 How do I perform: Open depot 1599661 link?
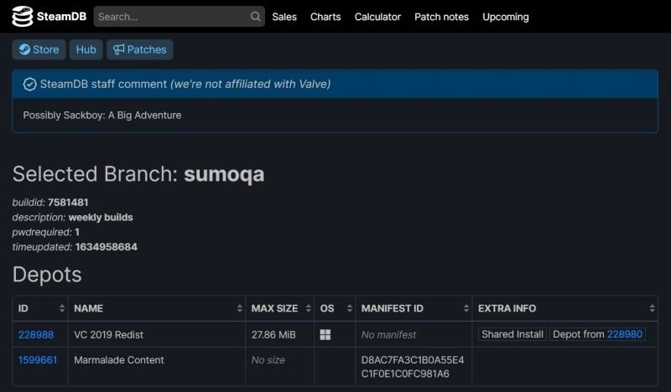[x=38, y=360]
